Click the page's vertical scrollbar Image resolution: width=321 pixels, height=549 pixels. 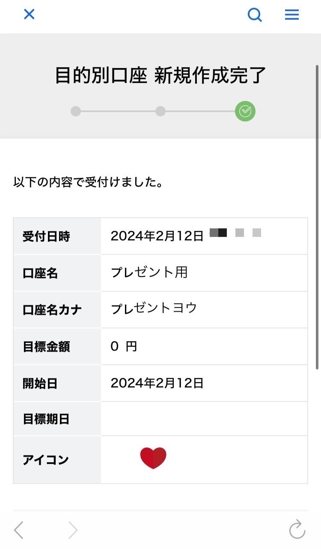(318, 217)
